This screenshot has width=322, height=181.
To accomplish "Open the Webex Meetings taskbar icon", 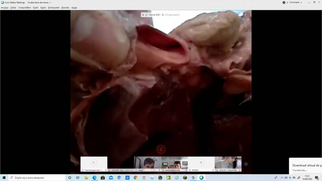I will (x=201, y=177).
